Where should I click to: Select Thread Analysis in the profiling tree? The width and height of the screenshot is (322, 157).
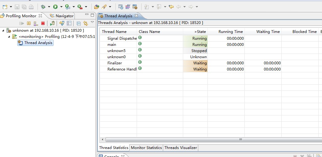point(38,43)
